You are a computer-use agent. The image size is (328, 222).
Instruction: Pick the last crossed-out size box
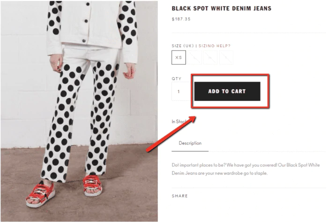click(x=226, y=57)
